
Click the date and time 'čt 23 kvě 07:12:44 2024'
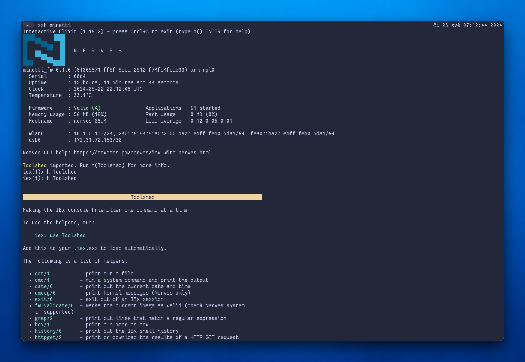coord(467,25)
